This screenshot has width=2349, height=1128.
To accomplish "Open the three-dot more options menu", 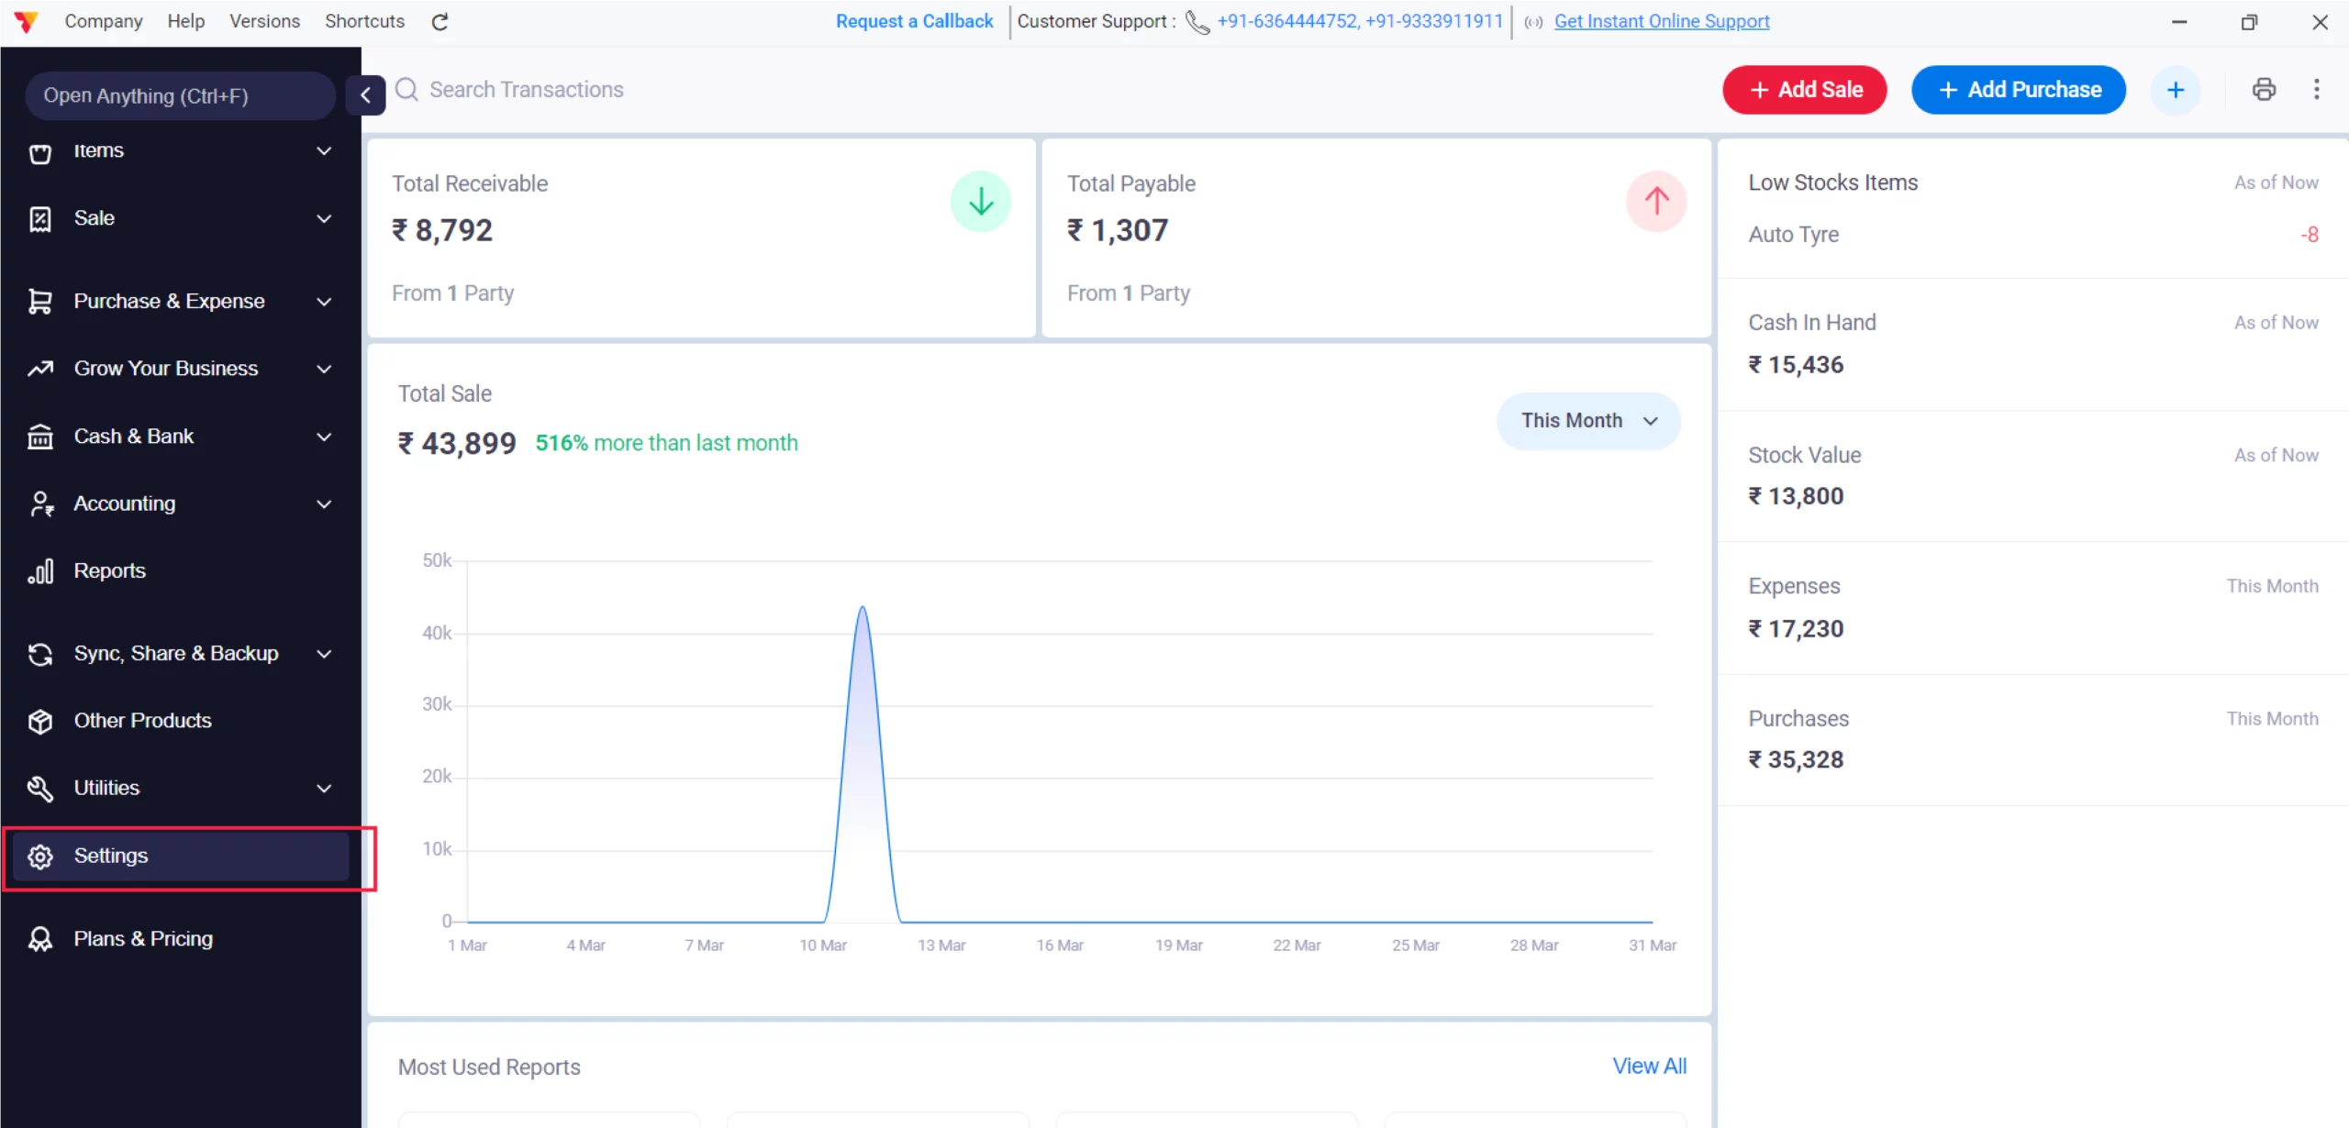I will [x=2316, y=89].
